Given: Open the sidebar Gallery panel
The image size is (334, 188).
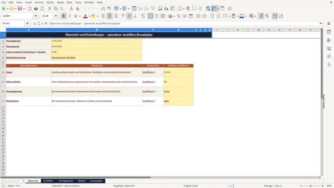Looking at the screenshot, I should [329, 48].
